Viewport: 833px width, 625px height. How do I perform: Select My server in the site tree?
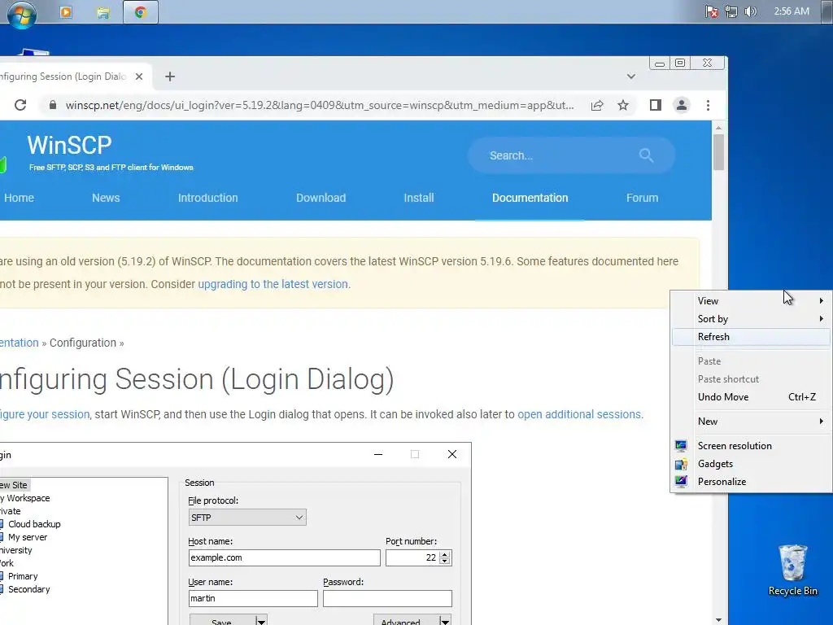point(28,537)
